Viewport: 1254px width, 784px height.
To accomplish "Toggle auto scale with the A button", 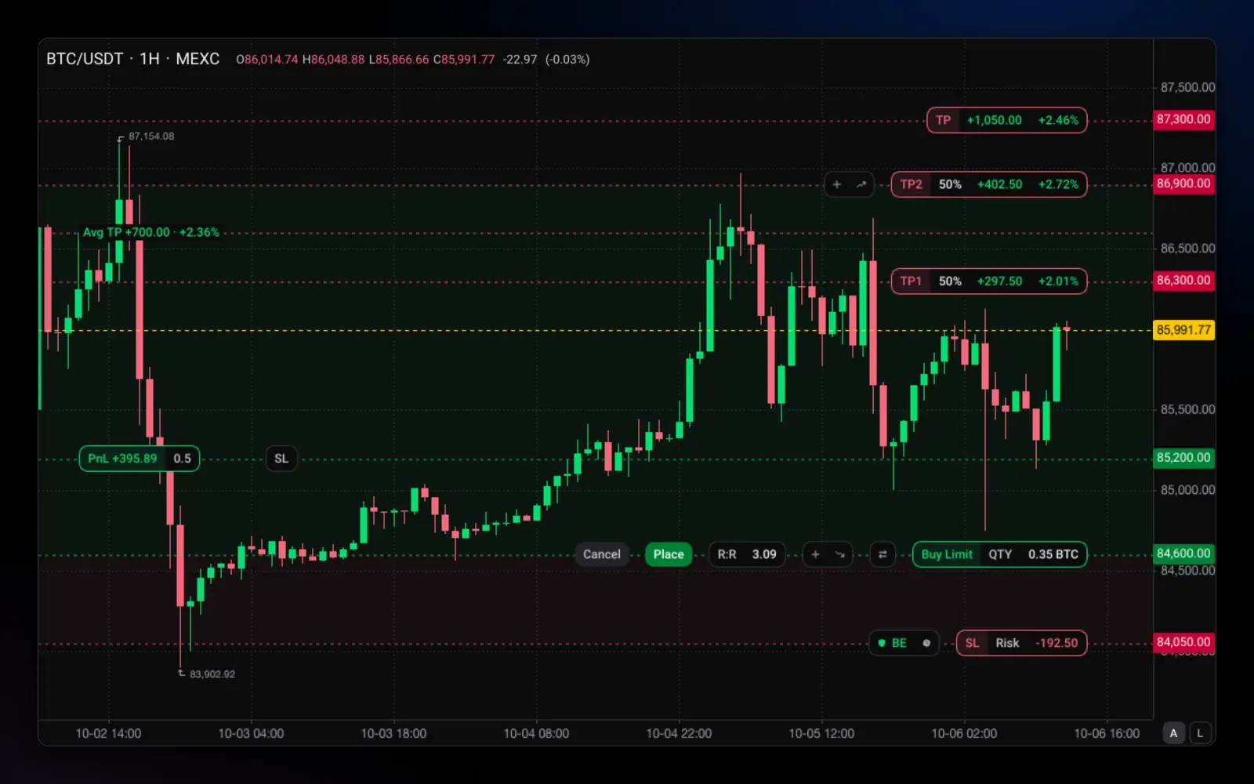I will click(x=1173, y=734).
